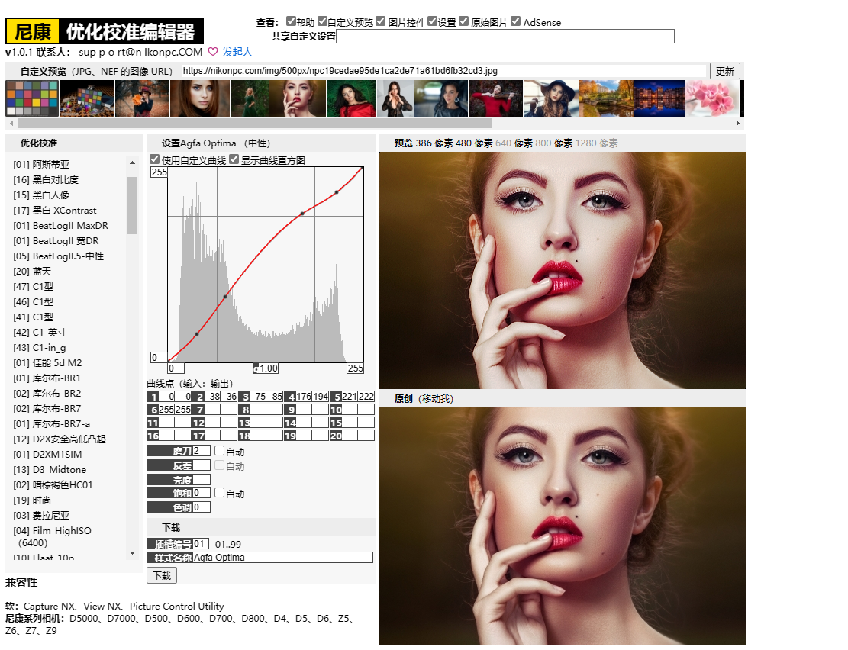Switch preview size to 1280 像素
Image resolution: width=848 pixels, height=650 pixels.
(x=596, y=143)
